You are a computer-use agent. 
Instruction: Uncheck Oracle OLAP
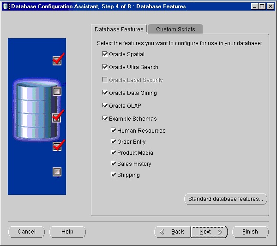[105, 106]
